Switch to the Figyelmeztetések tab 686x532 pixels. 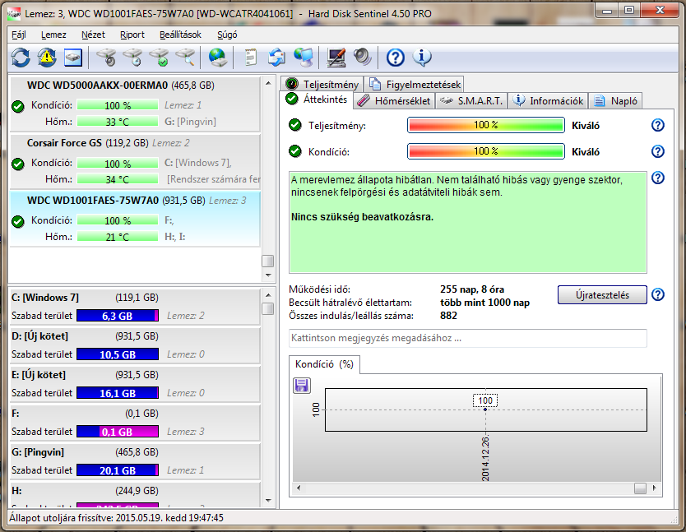[x=415, y=84]
